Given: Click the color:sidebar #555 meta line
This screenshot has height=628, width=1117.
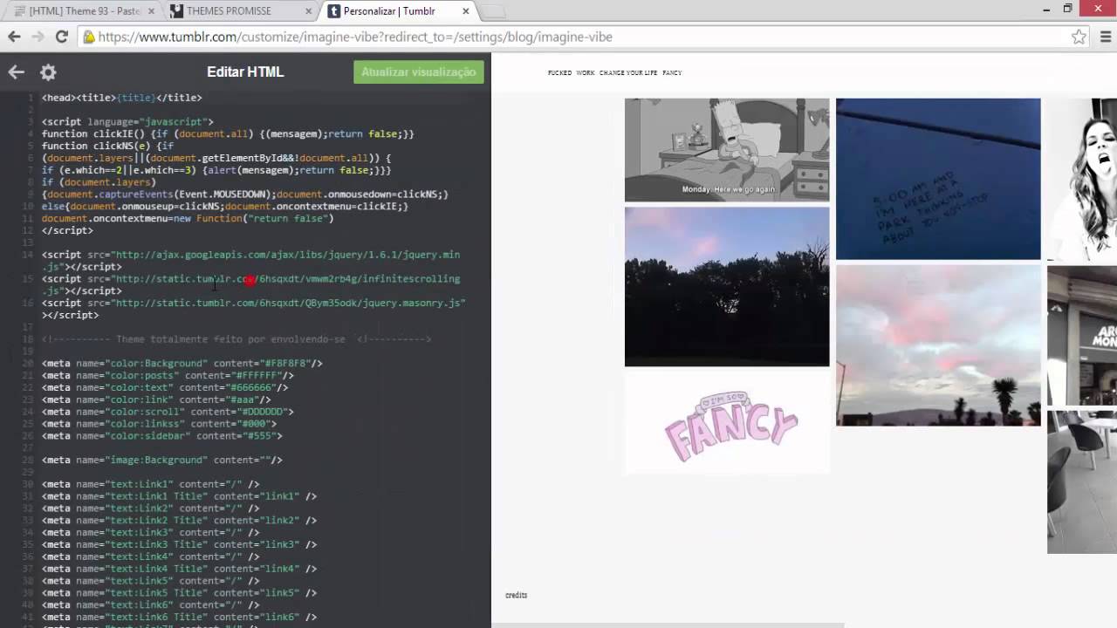Looking at the screenshot, I should click(x=161, y=436).
